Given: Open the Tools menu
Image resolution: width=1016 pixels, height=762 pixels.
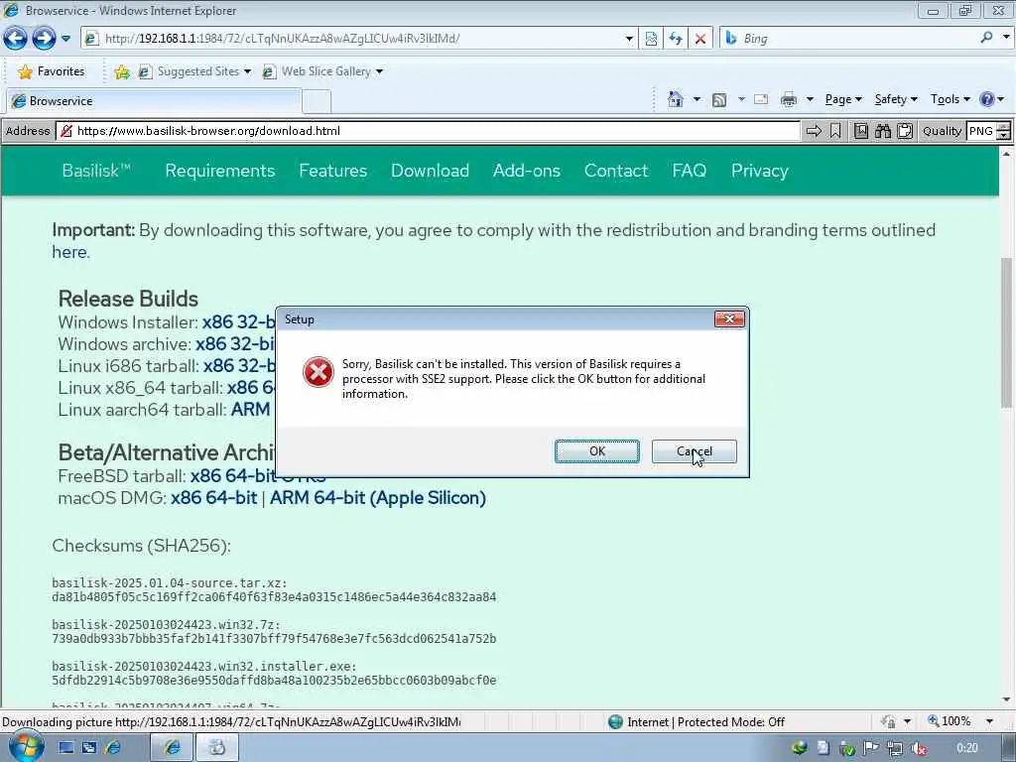Looking at the screenshot, I should click(x=950, y=99).
